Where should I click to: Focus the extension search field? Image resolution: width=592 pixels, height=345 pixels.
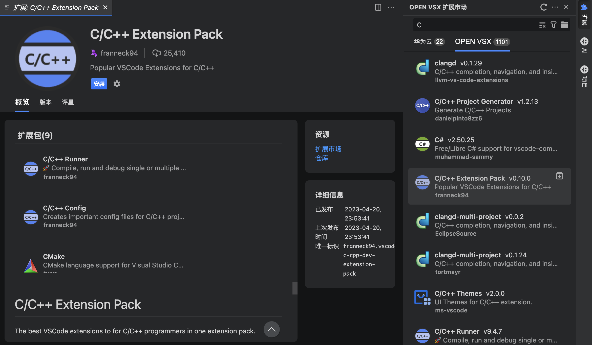point(476,25)
